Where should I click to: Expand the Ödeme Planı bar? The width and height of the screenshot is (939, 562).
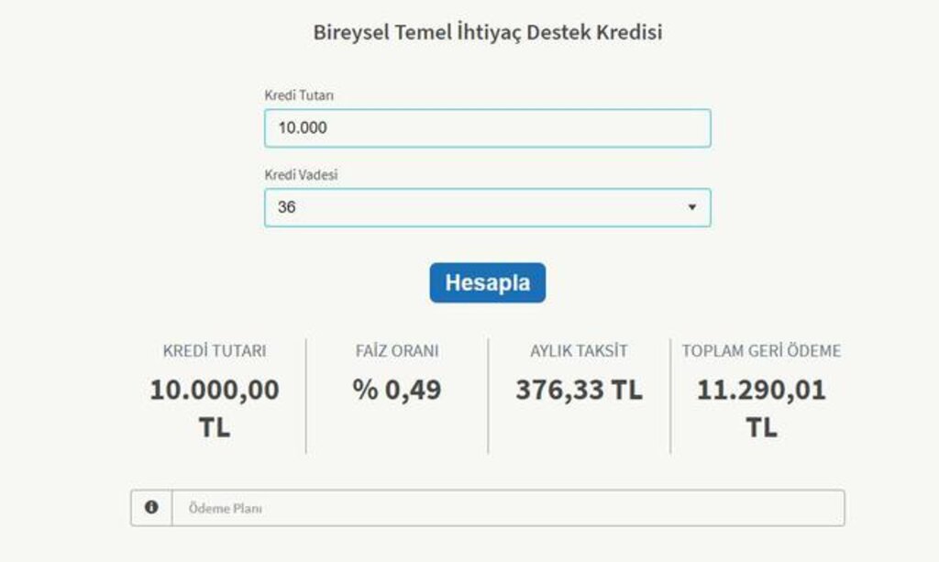coord(488,508)
